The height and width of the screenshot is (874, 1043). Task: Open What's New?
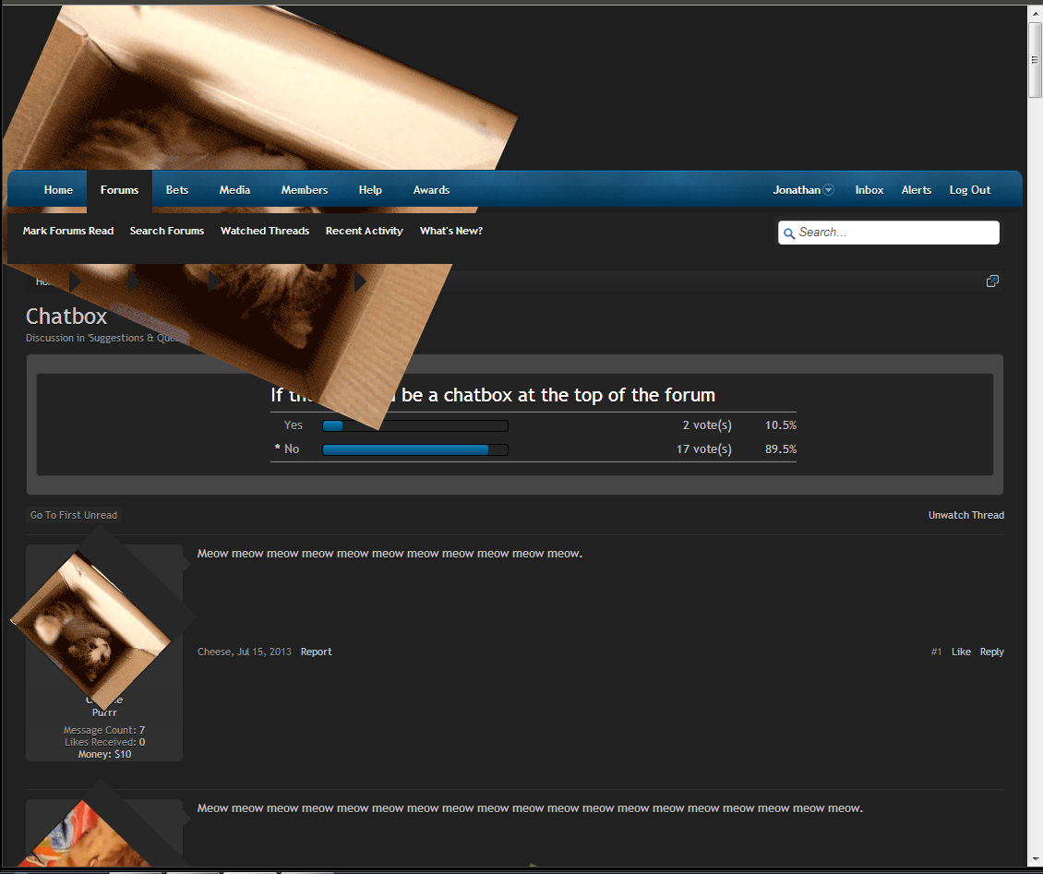[451, 231]
